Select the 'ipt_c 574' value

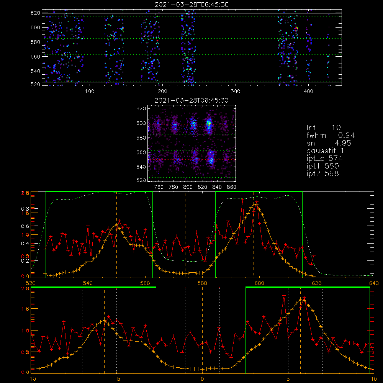(324, 159)
